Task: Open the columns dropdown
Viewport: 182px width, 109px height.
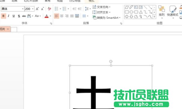Action: (85, 16)
